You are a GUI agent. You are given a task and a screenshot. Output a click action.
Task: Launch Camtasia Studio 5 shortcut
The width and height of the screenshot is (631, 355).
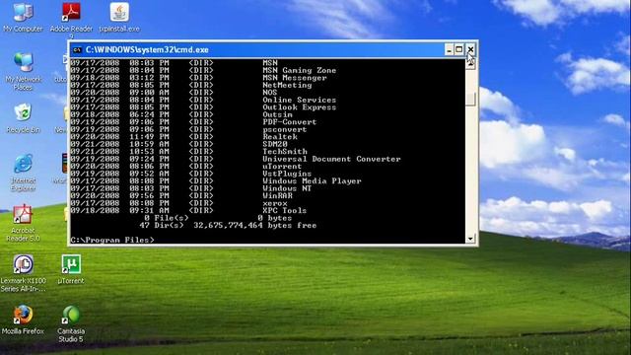tap(71, 323)
